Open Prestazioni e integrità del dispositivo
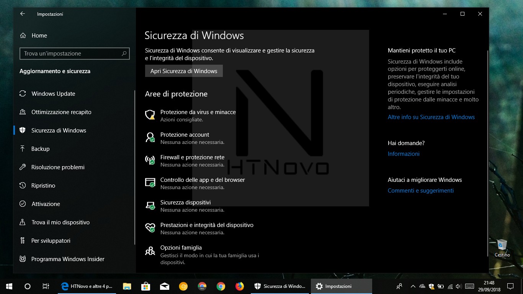Screen dimensions: 523x294 199,228
